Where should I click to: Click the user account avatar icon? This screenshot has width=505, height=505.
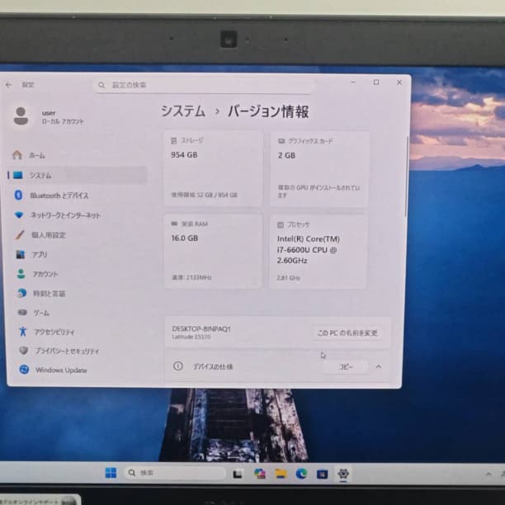[x=21, y=116]
